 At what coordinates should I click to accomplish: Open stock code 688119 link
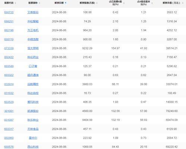tap(9, 39)
